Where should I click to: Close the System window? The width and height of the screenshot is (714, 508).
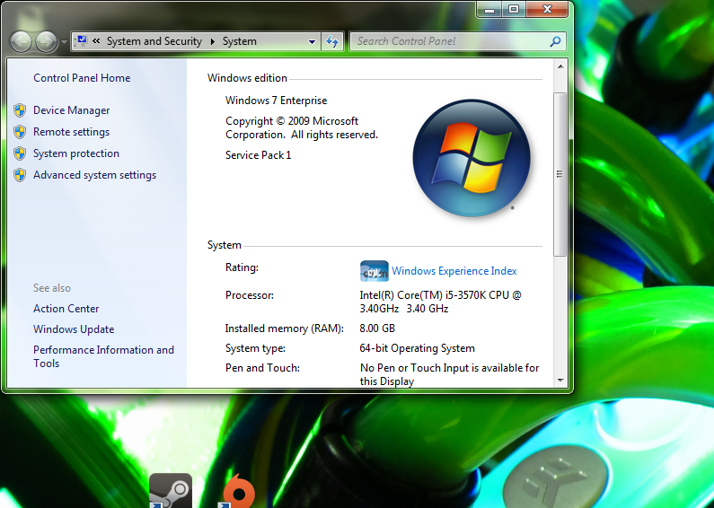coord(547,10)
